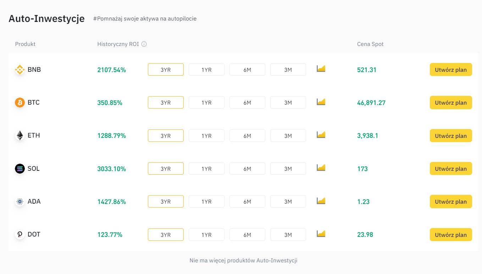Click the Cardano ADA logo icon
The width and height of the screenshot is (482, 274).
(x=20, y=202)
